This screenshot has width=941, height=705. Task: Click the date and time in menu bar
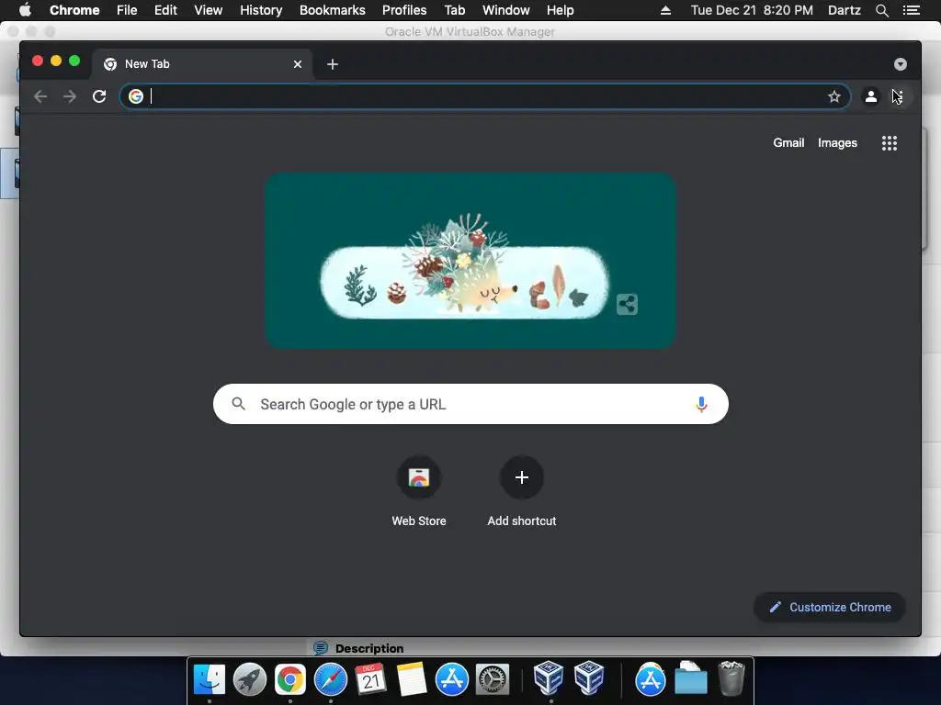click(752, 10)
